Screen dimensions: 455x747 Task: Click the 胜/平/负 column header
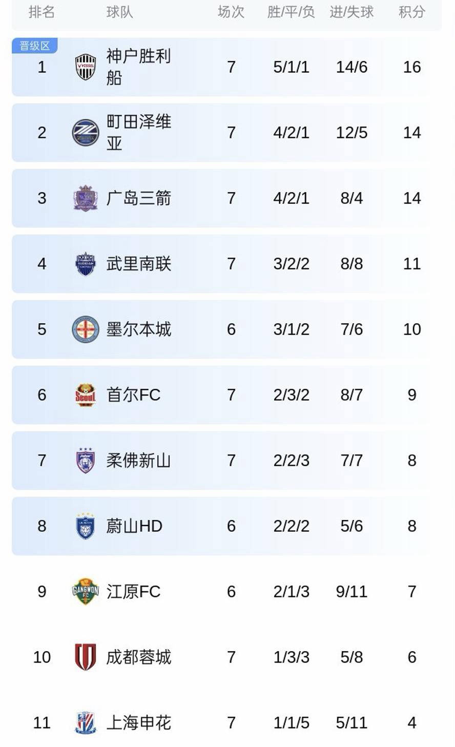point(291,12)
